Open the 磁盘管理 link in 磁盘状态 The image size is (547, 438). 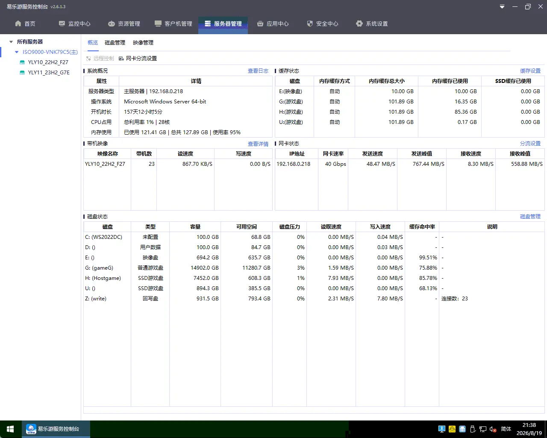530,217
